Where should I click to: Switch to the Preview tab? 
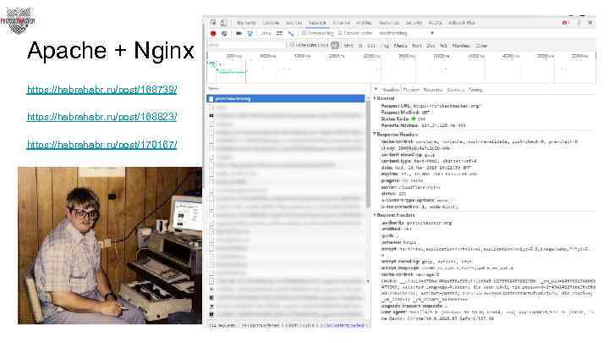[411, 90]
